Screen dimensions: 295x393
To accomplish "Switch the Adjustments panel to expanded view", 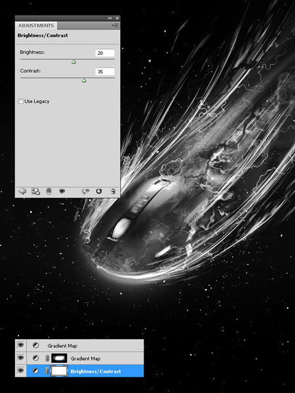I will tap(35, 191).
